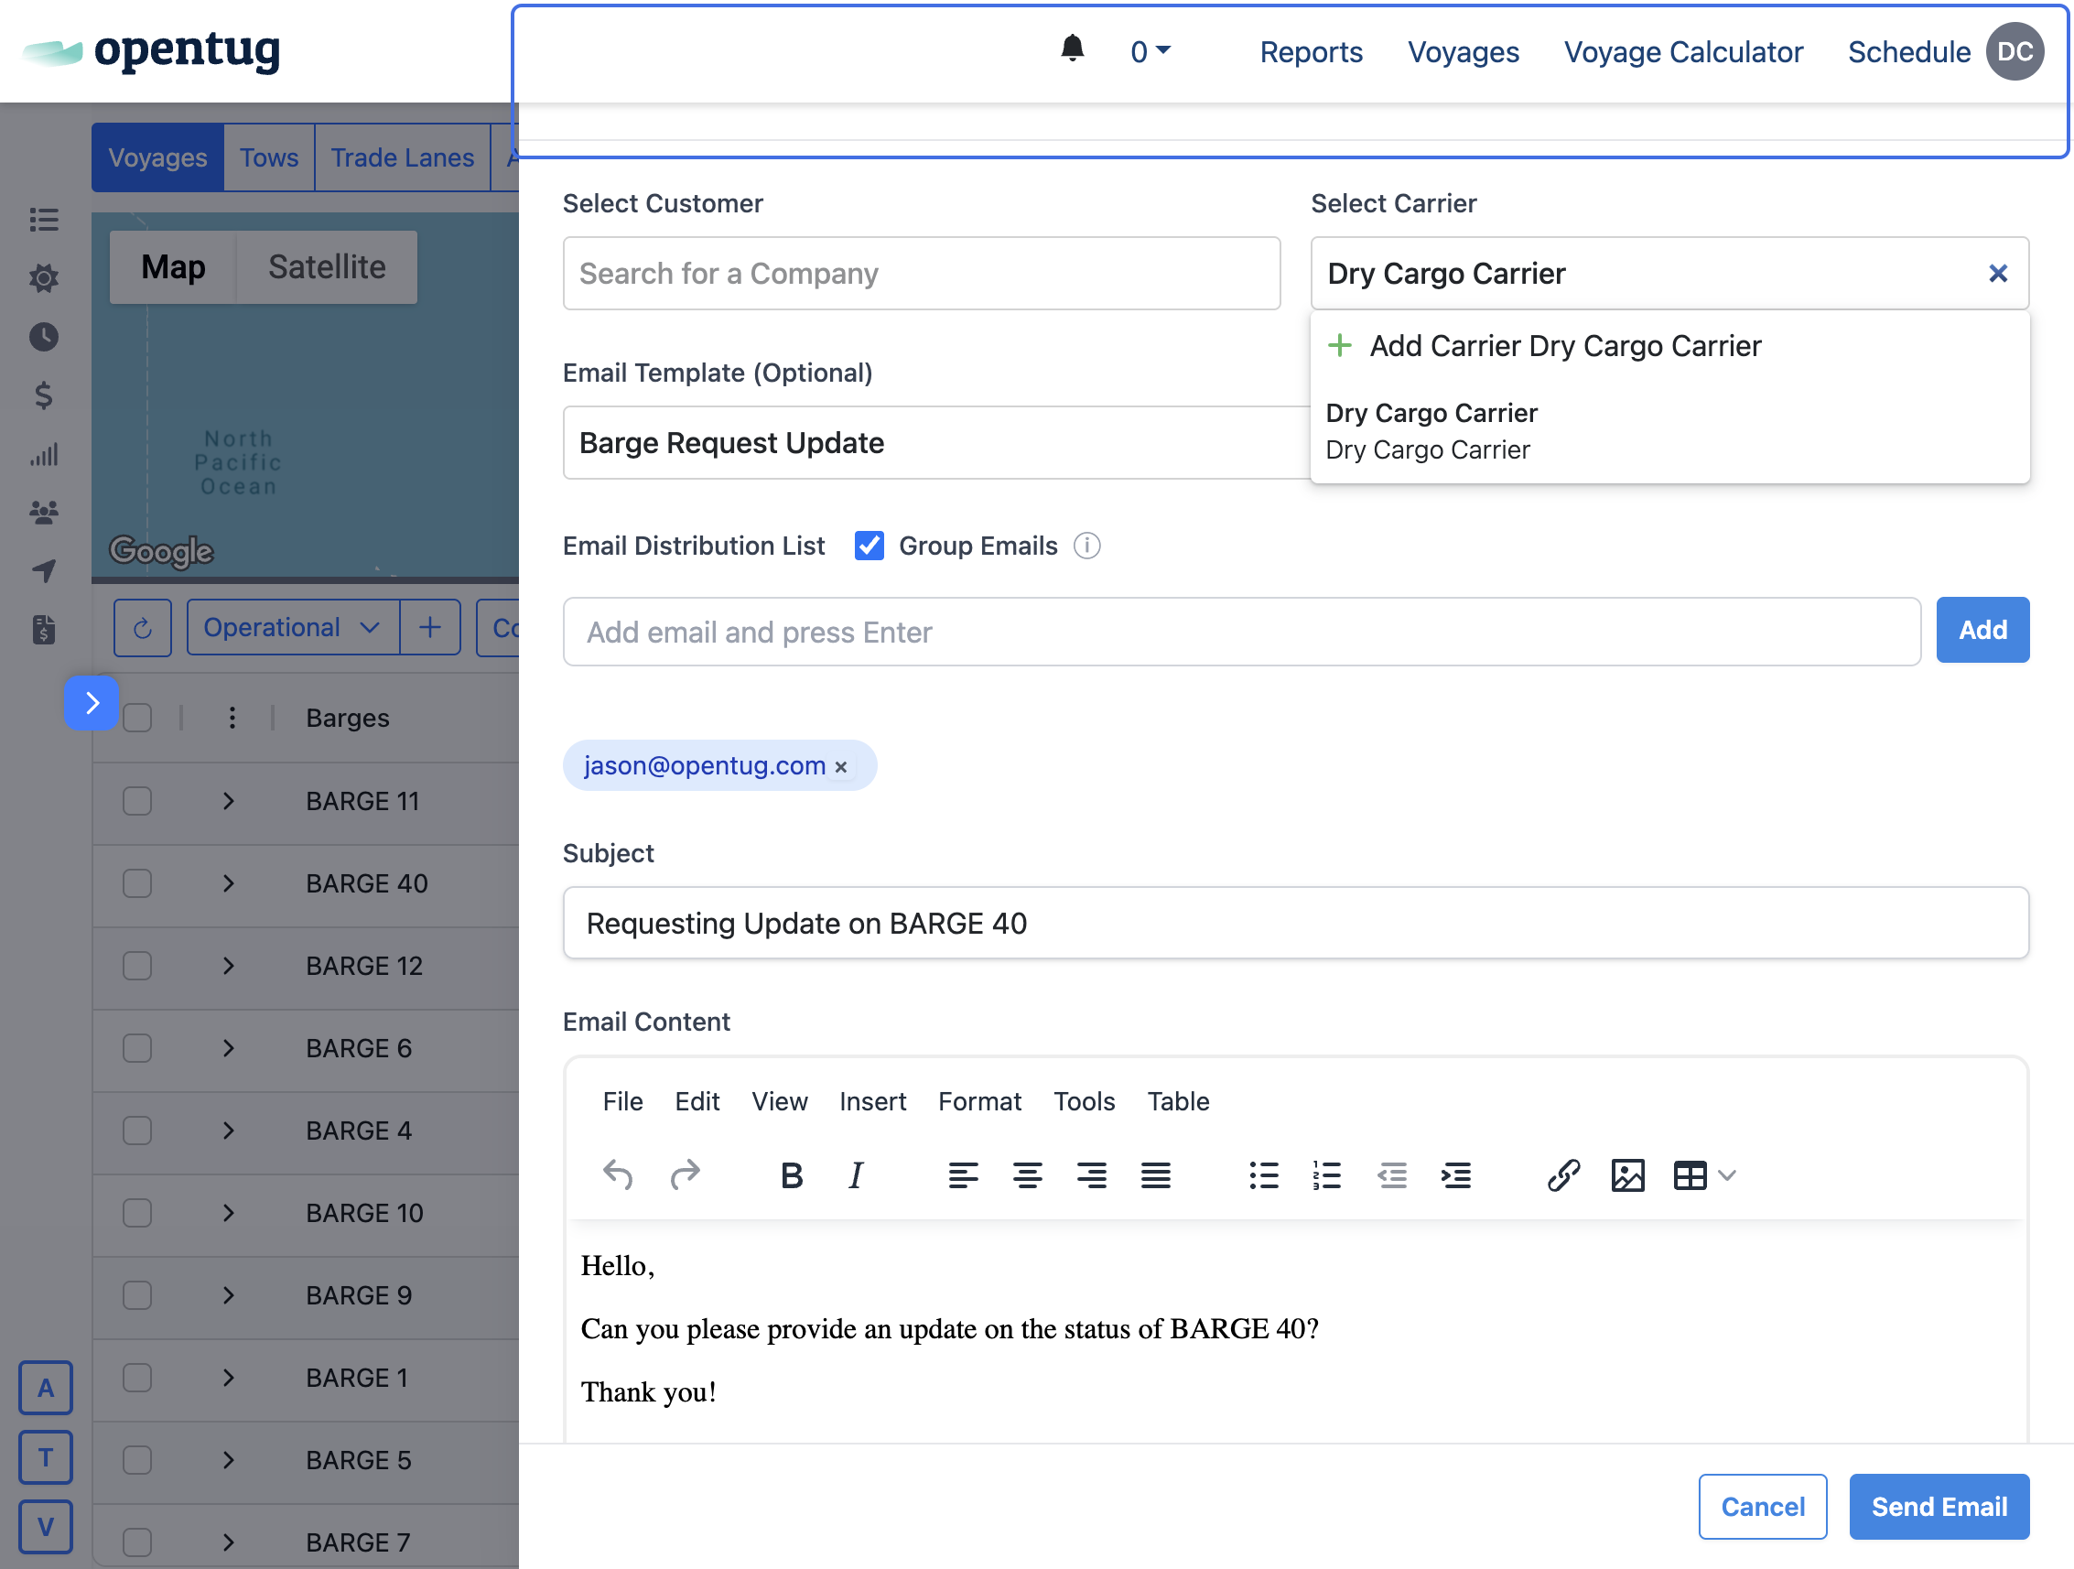
Task: Click the notification bell icon
Action: coord(1072,49)
